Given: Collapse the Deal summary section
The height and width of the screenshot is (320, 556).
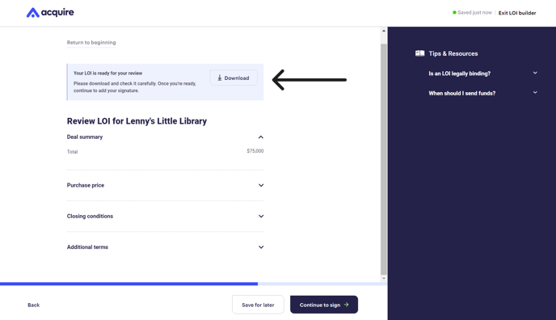Looking at the screenshot, I should click(x=261, y=137).
